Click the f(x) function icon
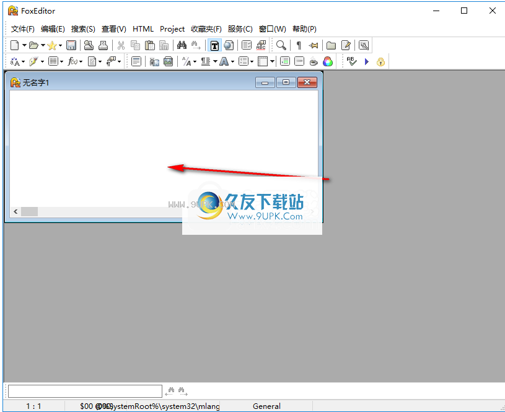Viewport: 505px width, 412px height. point(72,61)
